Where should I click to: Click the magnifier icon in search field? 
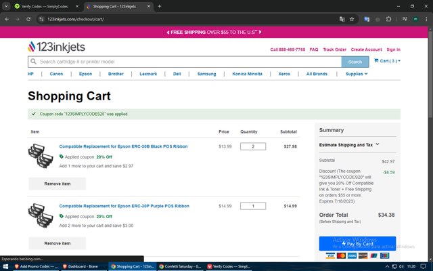33,62
